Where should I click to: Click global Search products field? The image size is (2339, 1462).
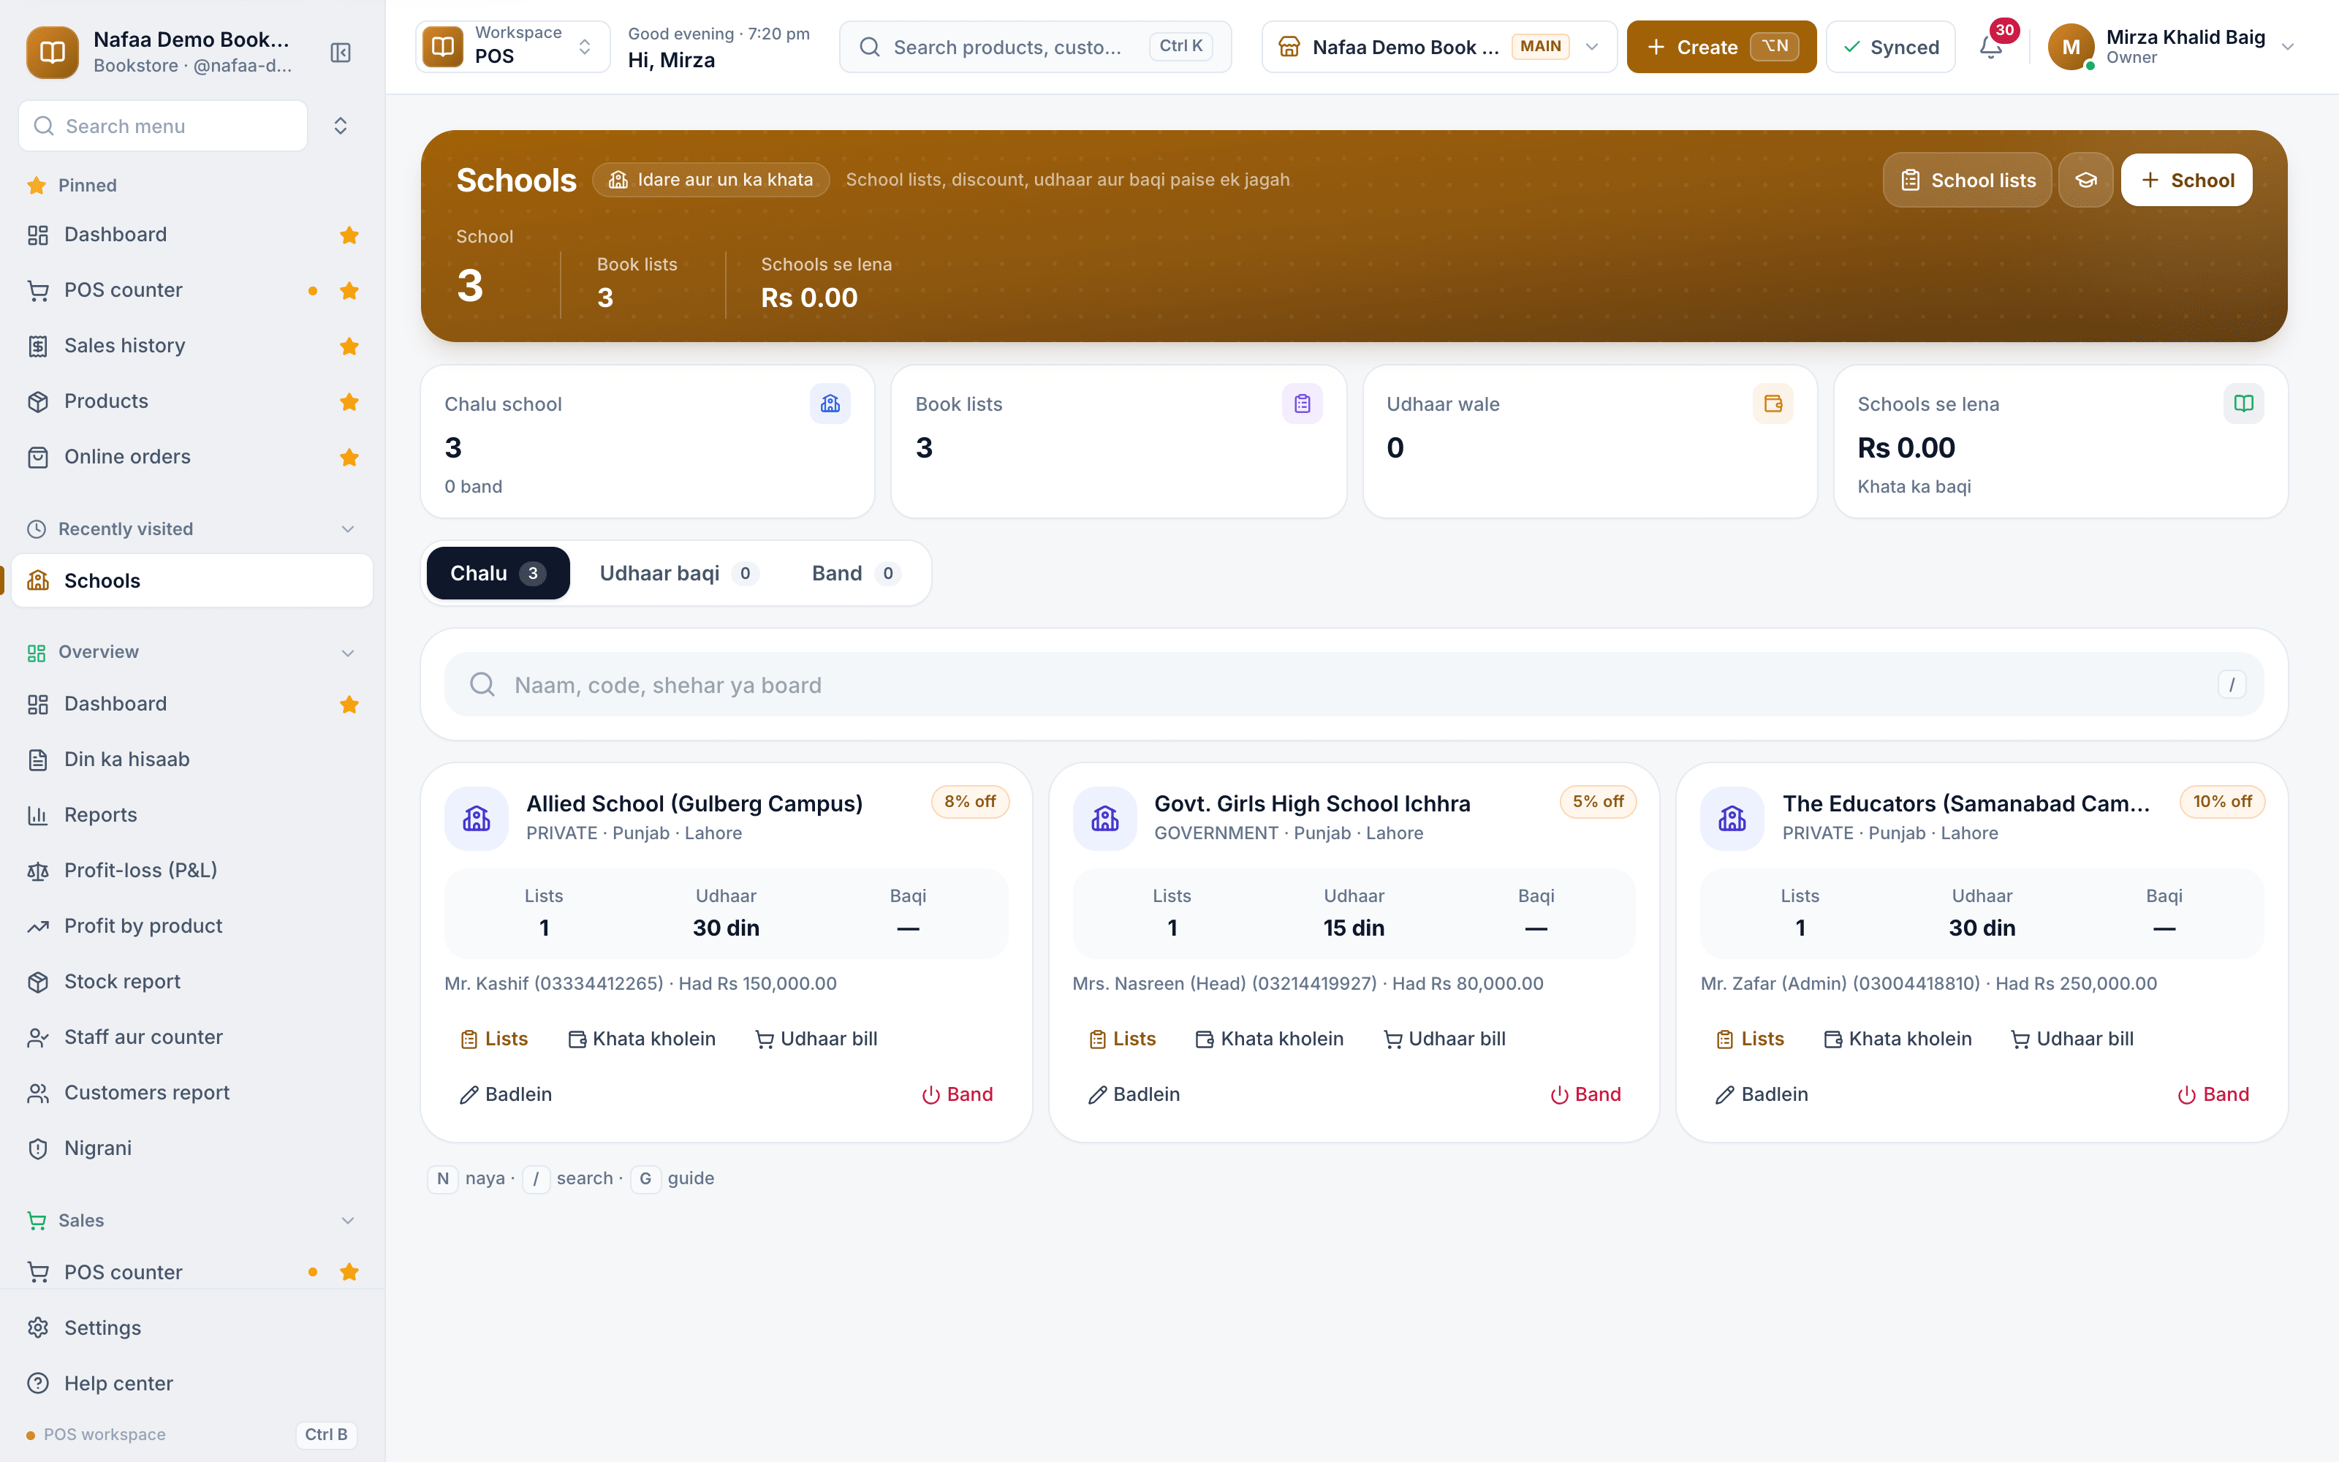click(1035, 46)
